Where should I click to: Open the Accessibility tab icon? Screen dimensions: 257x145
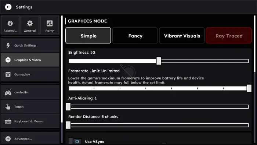(10, 23)
